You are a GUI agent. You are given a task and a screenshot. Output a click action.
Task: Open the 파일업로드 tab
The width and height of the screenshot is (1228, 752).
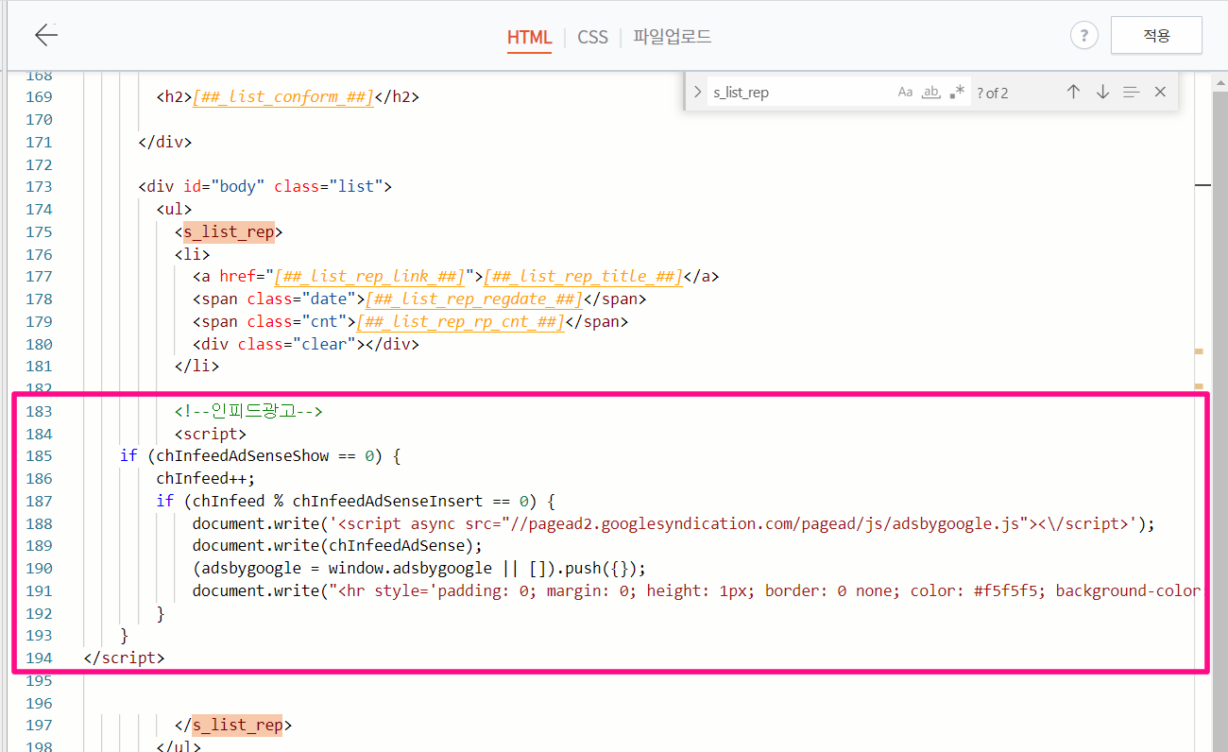tap(673, 37)
